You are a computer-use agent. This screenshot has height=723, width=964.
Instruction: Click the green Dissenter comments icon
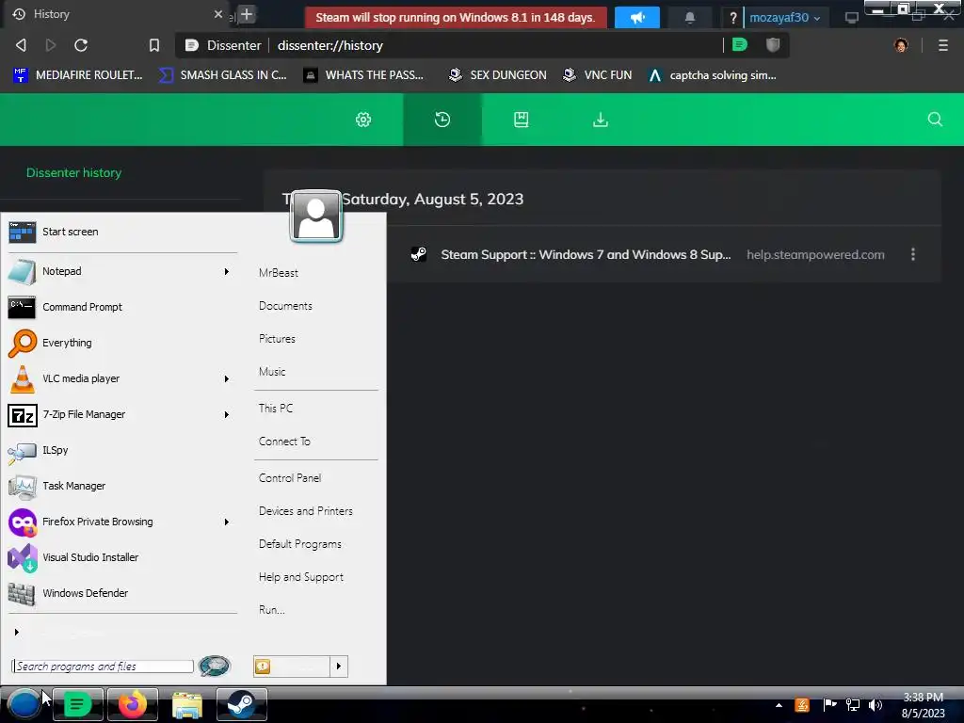[x=740, y=45]
